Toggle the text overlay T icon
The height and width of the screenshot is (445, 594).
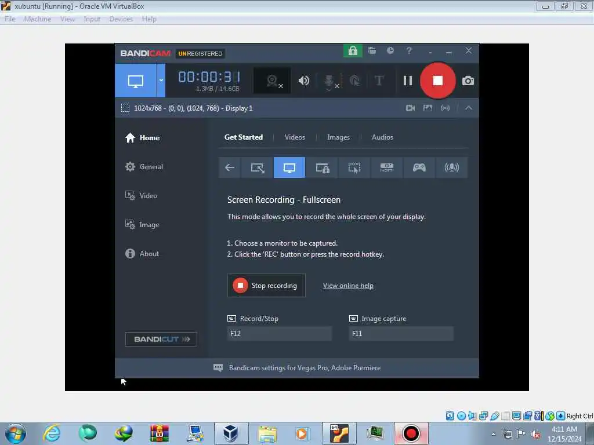[x=379, y=81]
